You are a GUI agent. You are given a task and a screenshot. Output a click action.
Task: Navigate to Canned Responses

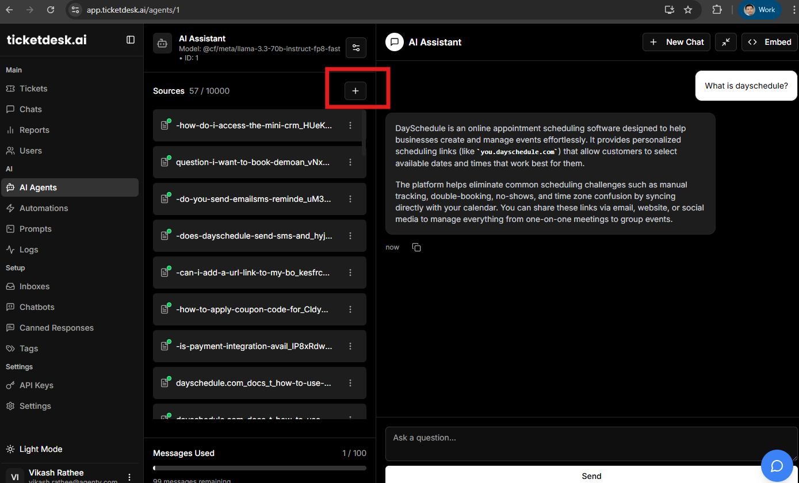click(x=56, y=328)
